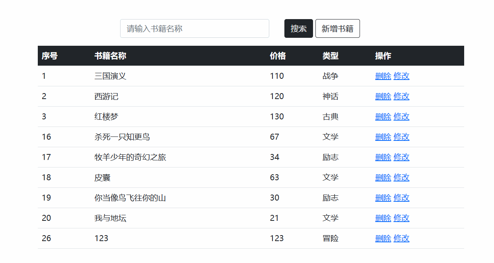This screenshot has height=263, width=494.
Task: Click the 搜索 button
Action: pos(299,29)
